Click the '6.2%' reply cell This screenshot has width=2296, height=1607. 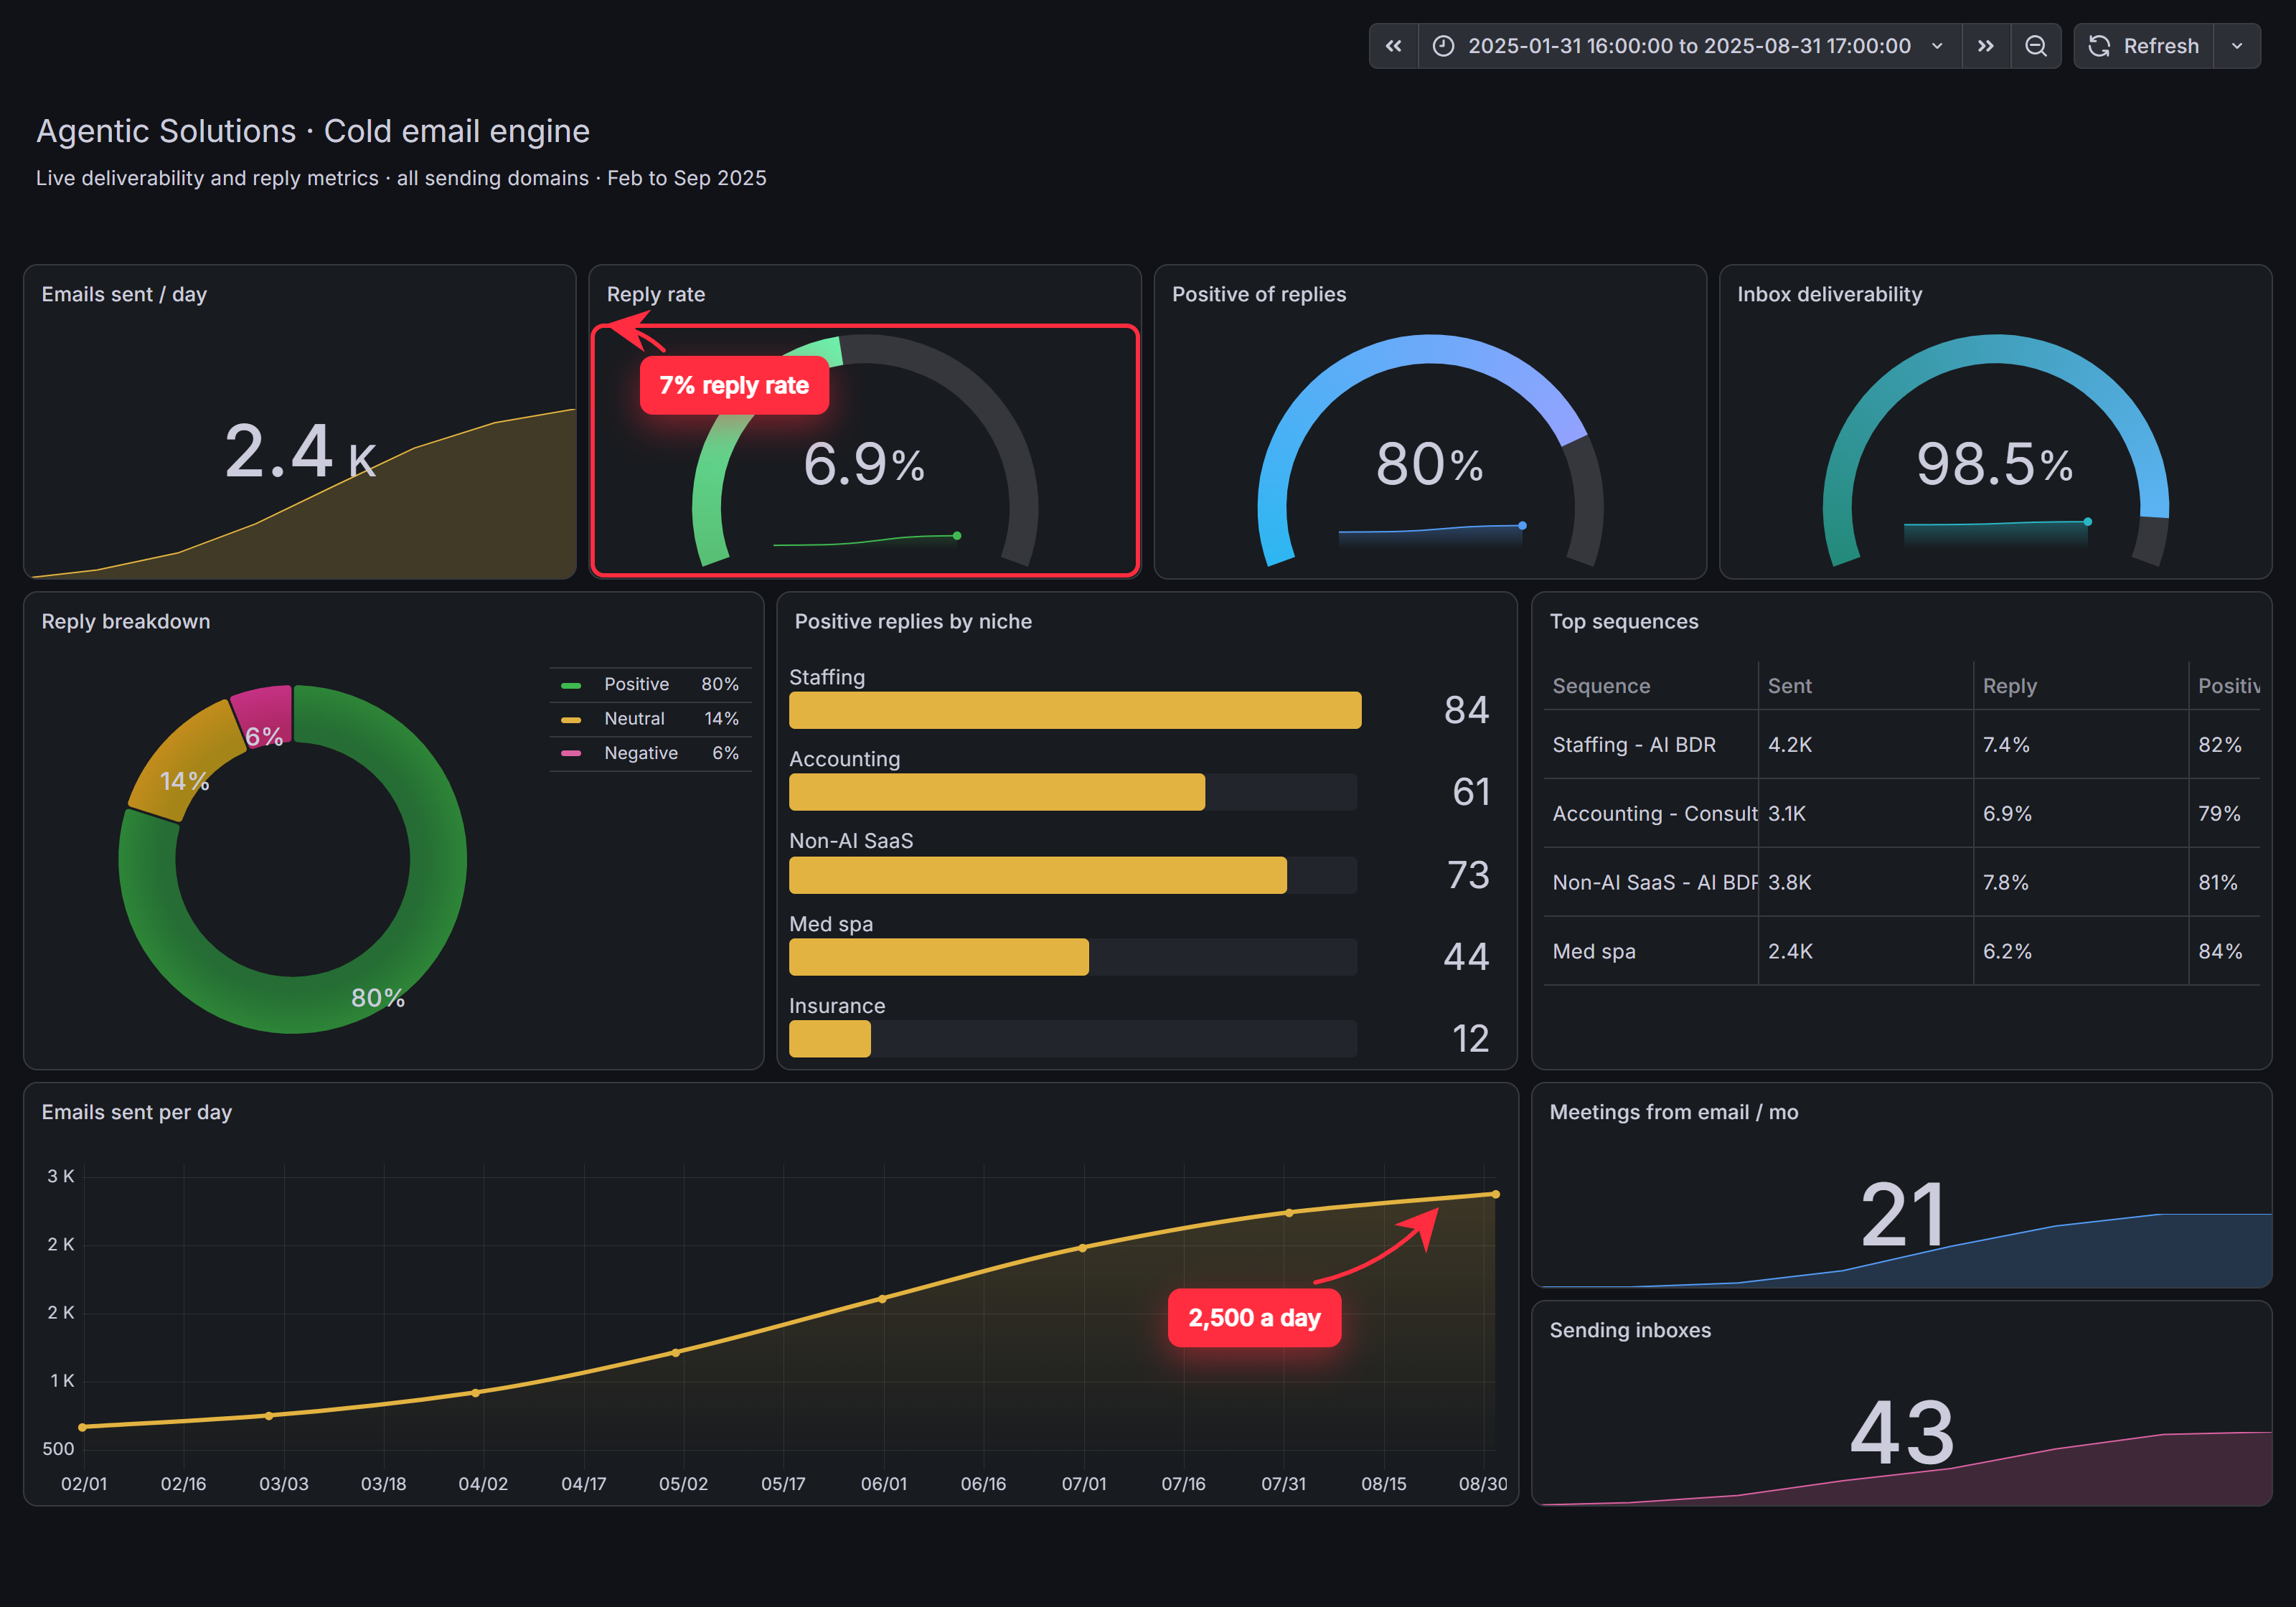(2081, 952)
